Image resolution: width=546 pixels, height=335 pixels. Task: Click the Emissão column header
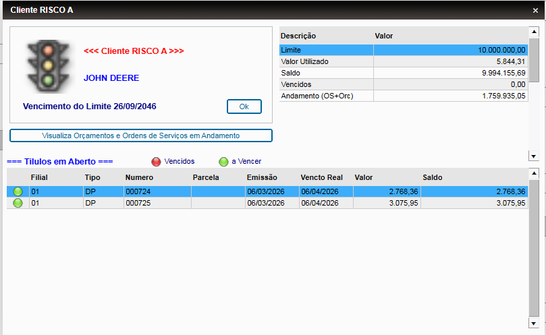[x=262, y=177]
